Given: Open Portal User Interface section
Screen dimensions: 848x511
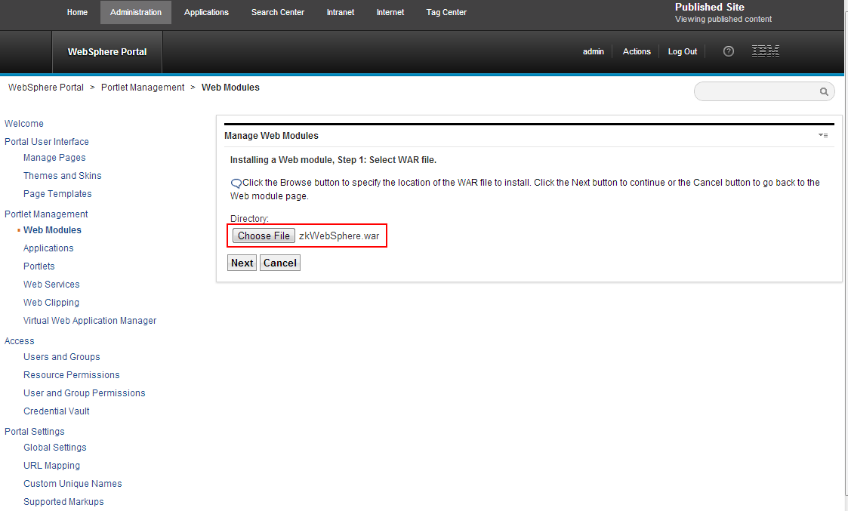Looking at the screenshot, I should click(x=47, y=142).
